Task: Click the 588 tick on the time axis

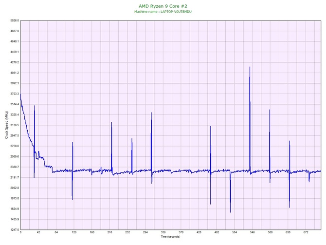Action: 270,232
